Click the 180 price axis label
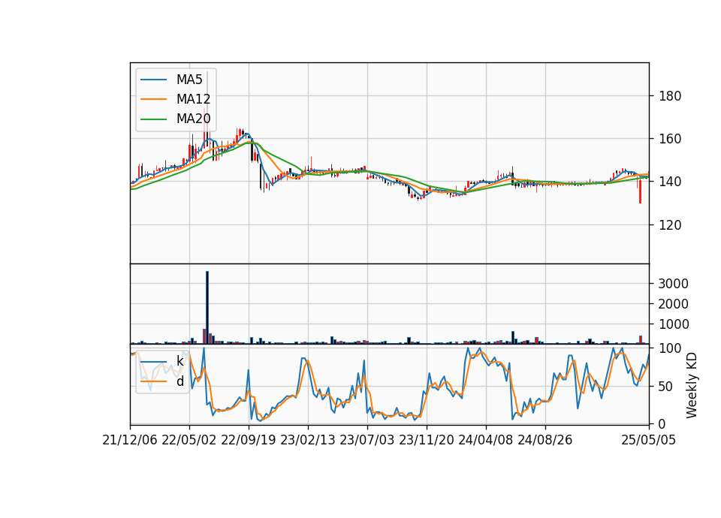The width and height of the screenshot is (721, 518). click(x=670, y=96)
